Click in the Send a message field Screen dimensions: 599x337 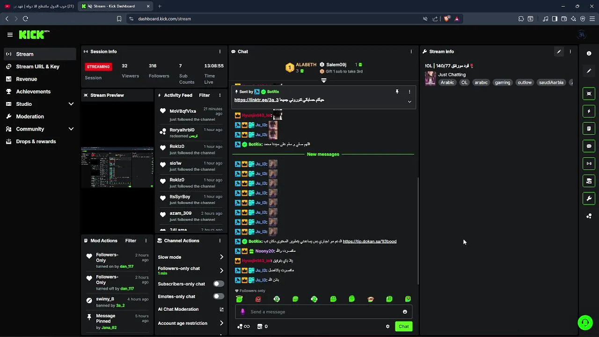pos(323,312)
